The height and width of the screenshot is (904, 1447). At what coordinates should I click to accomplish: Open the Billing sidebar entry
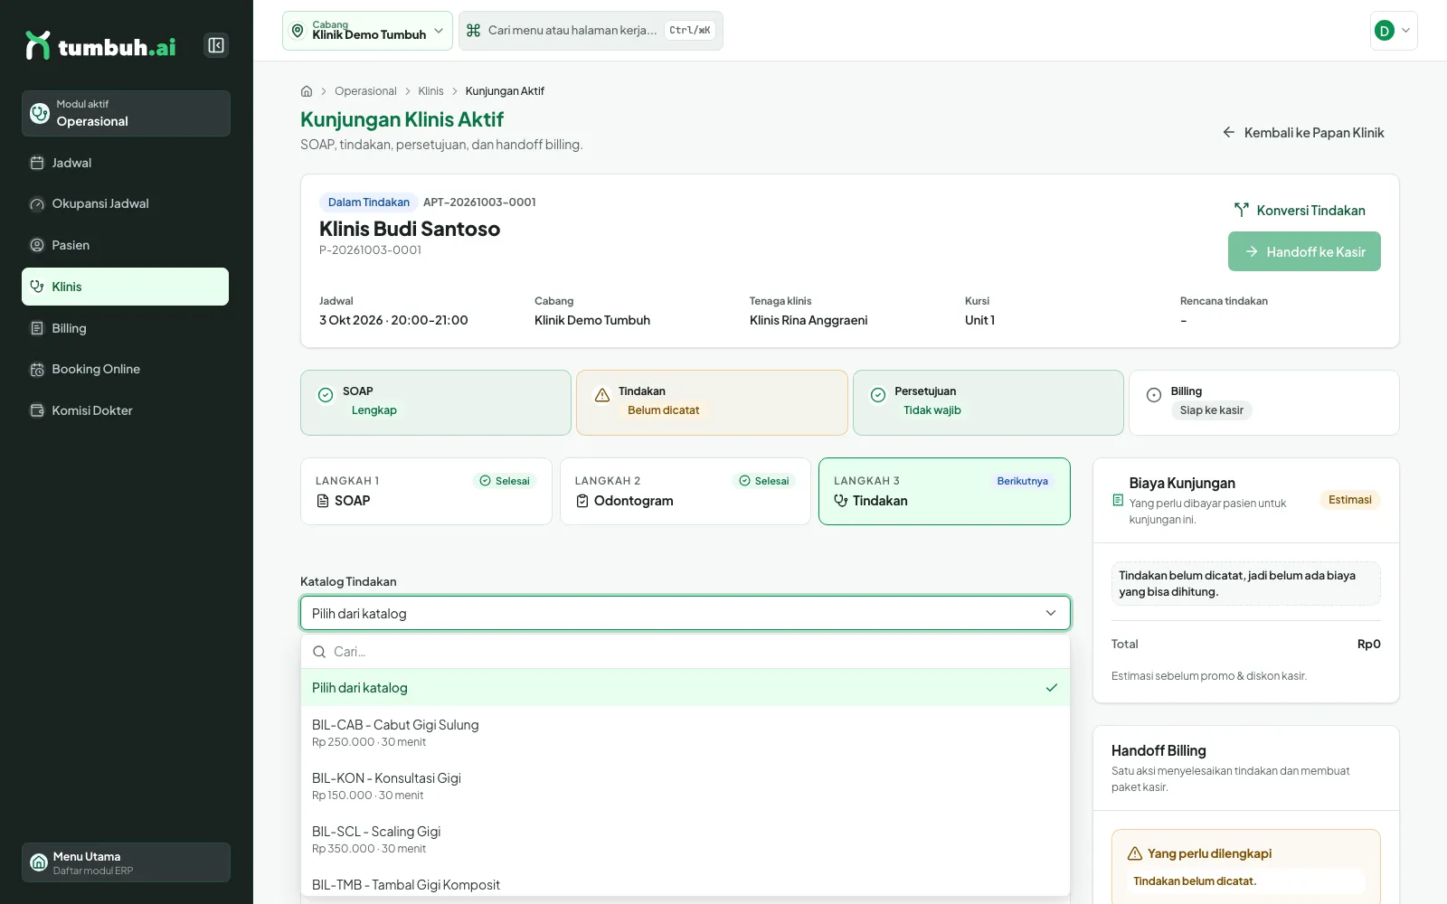[126, 328]
